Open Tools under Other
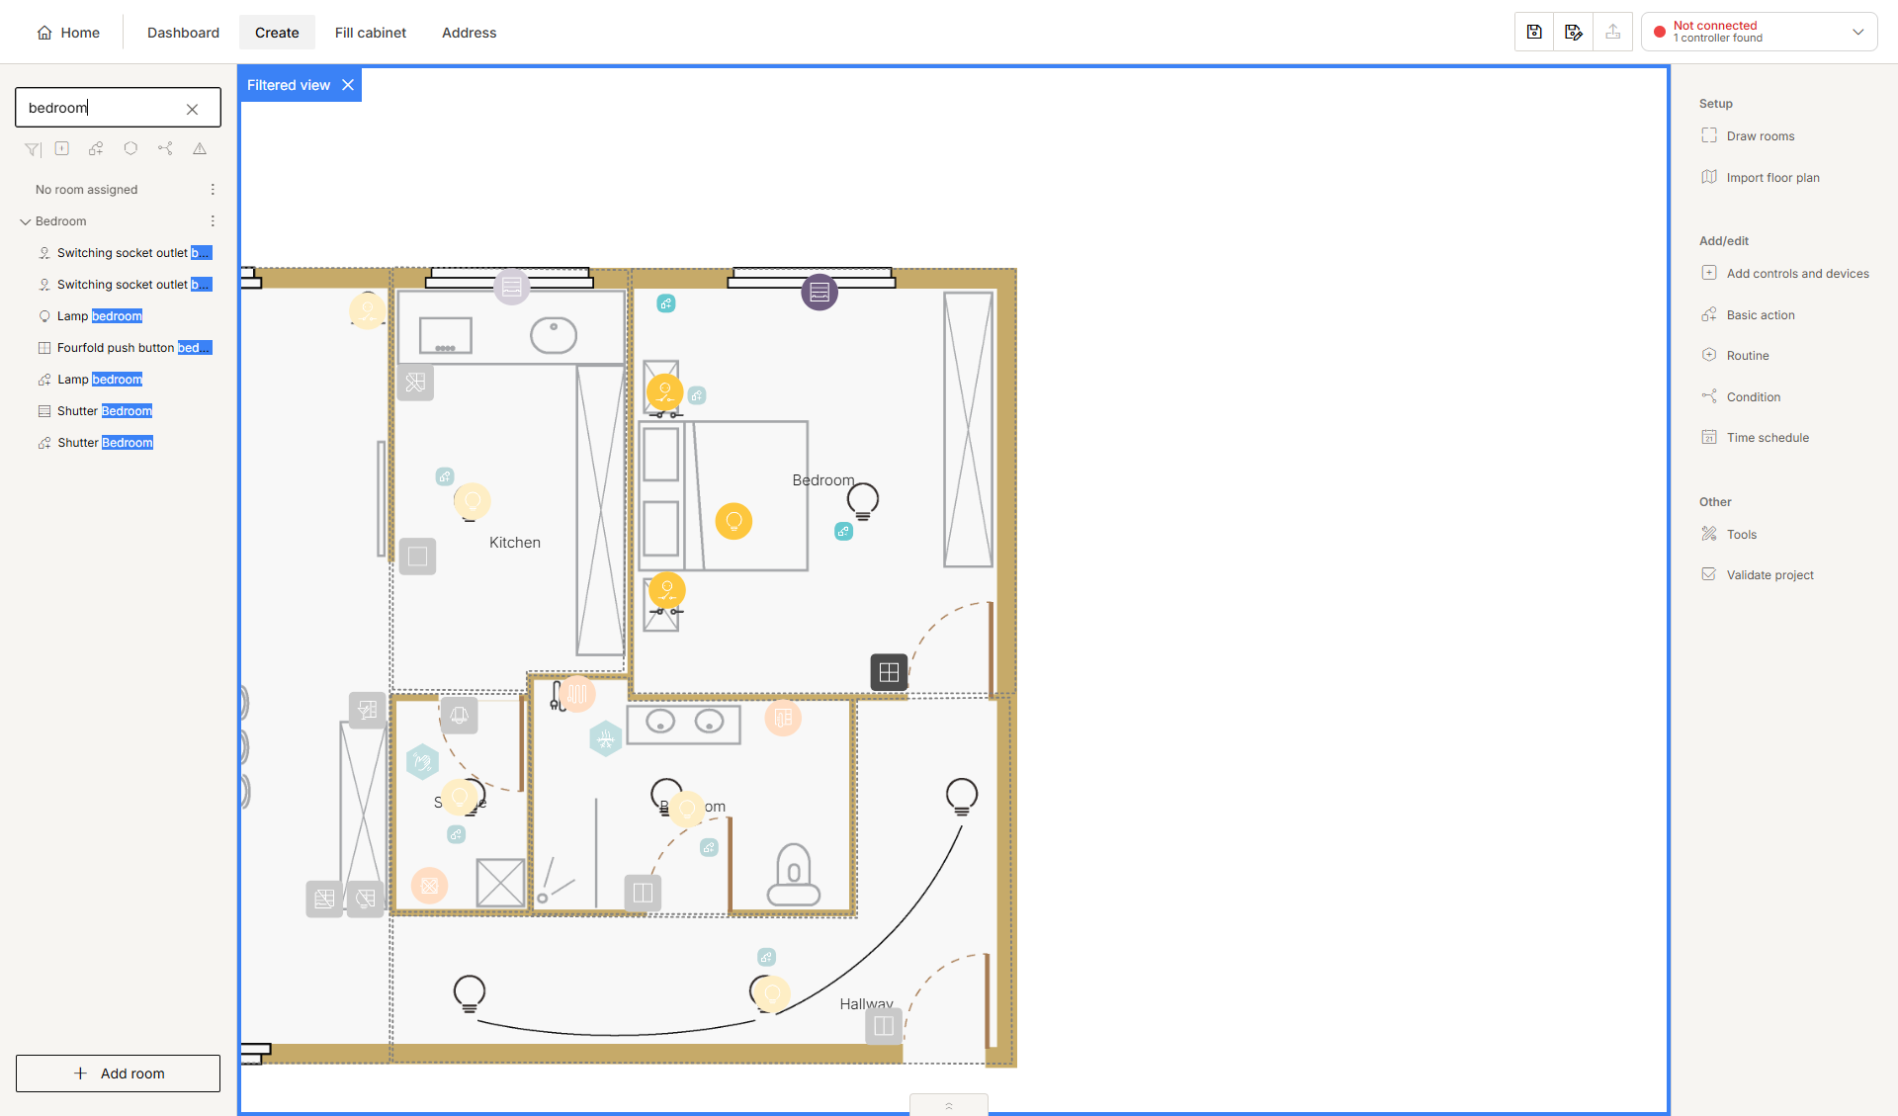This screenshot has height=1116, width=1898. click(x=1729, y=535)
